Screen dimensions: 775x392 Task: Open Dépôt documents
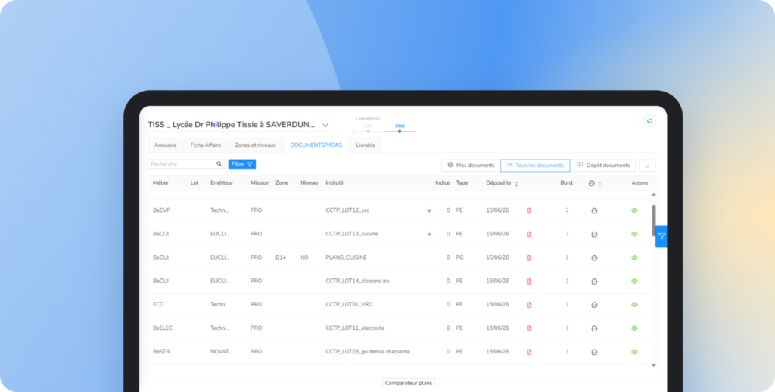603,166
